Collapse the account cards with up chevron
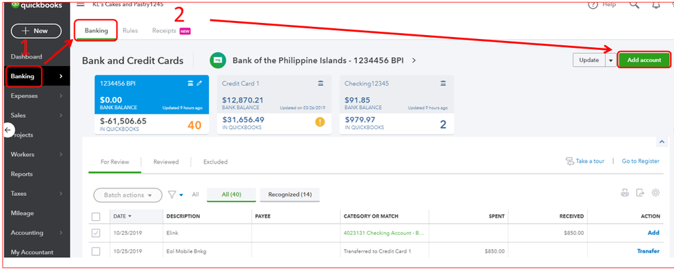This screenshot has width=674, height=272. point(662,141)
